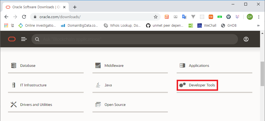
Task: Click the Oracle logo in site header
Action: (x=12, y=39)
